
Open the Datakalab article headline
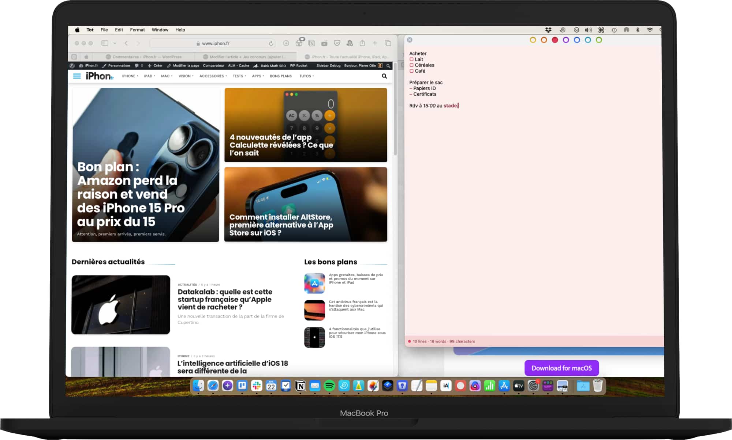pos(225,299)
